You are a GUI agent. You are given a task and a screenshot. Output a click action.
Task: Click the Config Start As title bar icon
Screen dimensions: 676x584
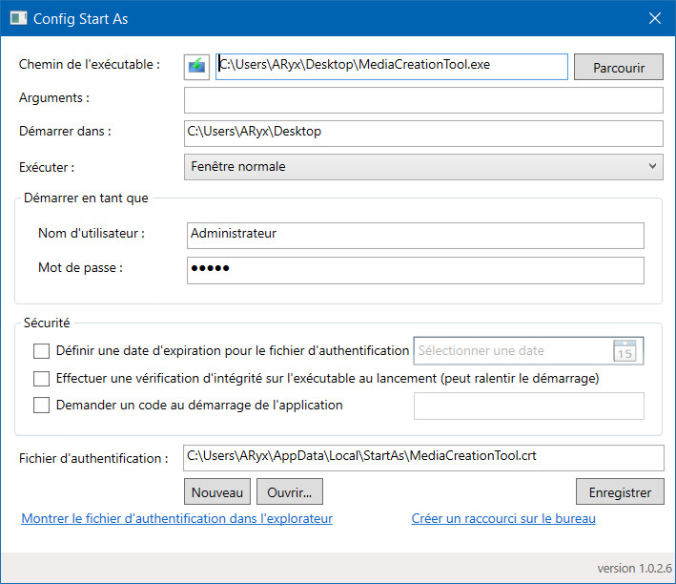pyautogui.click(x=18, y=18)
